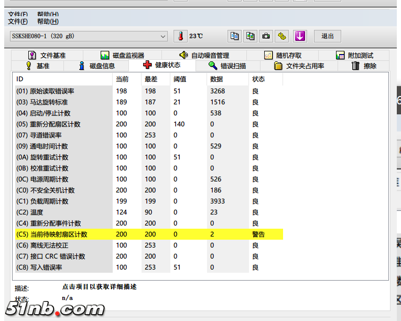
Task: Click the copy text to clipboard icon
Action: coord(235,36)
